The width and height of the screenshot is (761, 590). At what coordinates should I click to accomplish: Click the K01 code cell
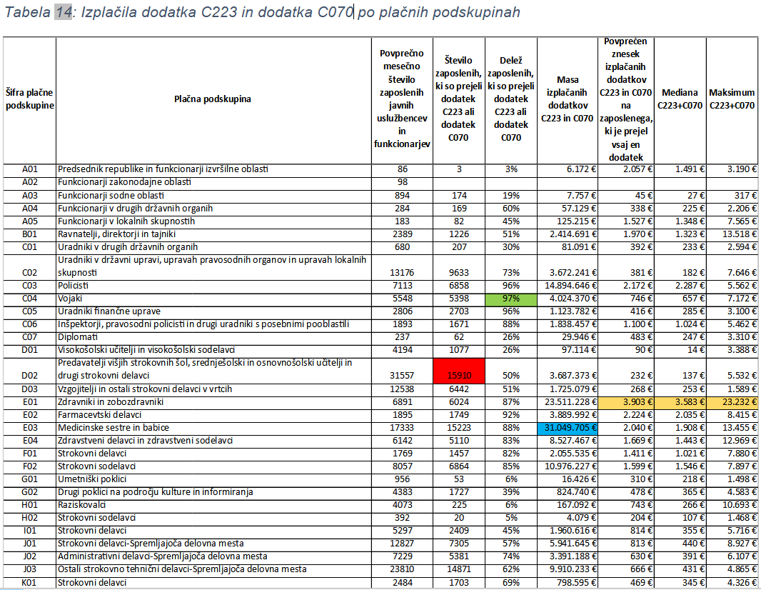29,582
